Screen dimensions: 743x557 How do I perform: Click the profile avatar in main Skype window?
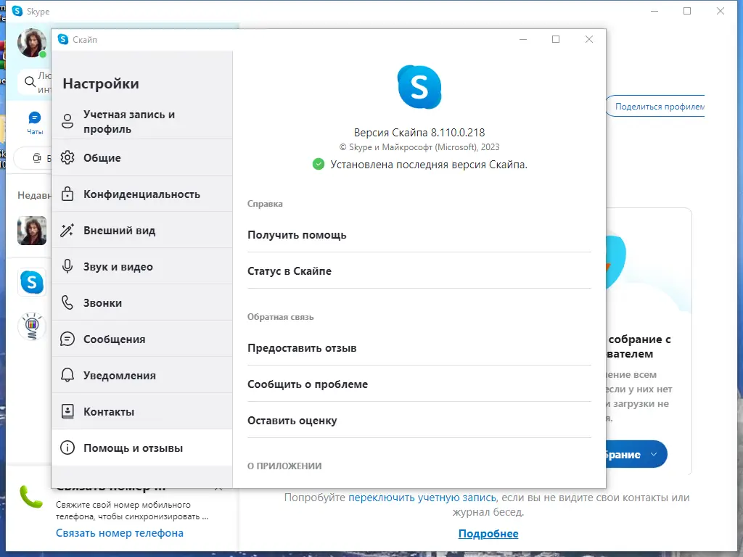tap(32, 43)
